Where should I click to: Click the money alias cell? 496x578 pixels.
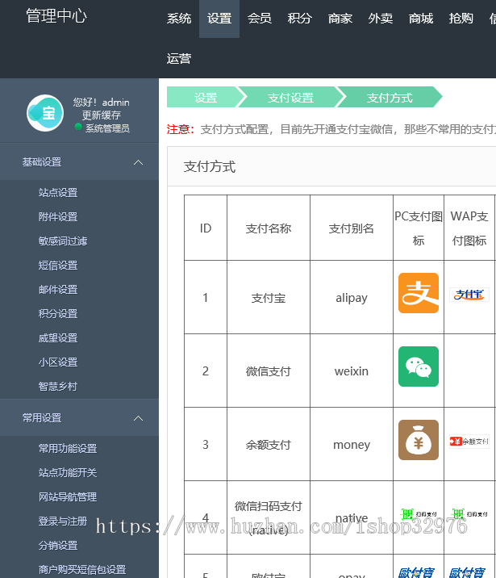pos(352,445)
